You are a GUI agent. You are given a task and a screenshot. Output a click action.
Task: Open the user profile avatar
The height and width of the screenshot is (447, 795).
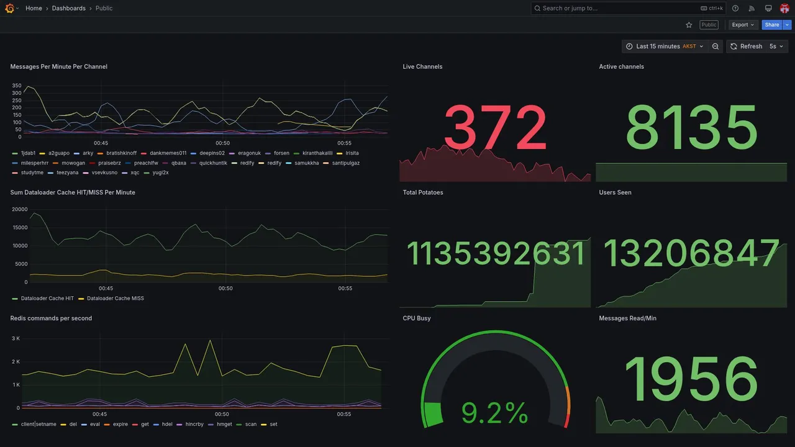pos(784,8)
